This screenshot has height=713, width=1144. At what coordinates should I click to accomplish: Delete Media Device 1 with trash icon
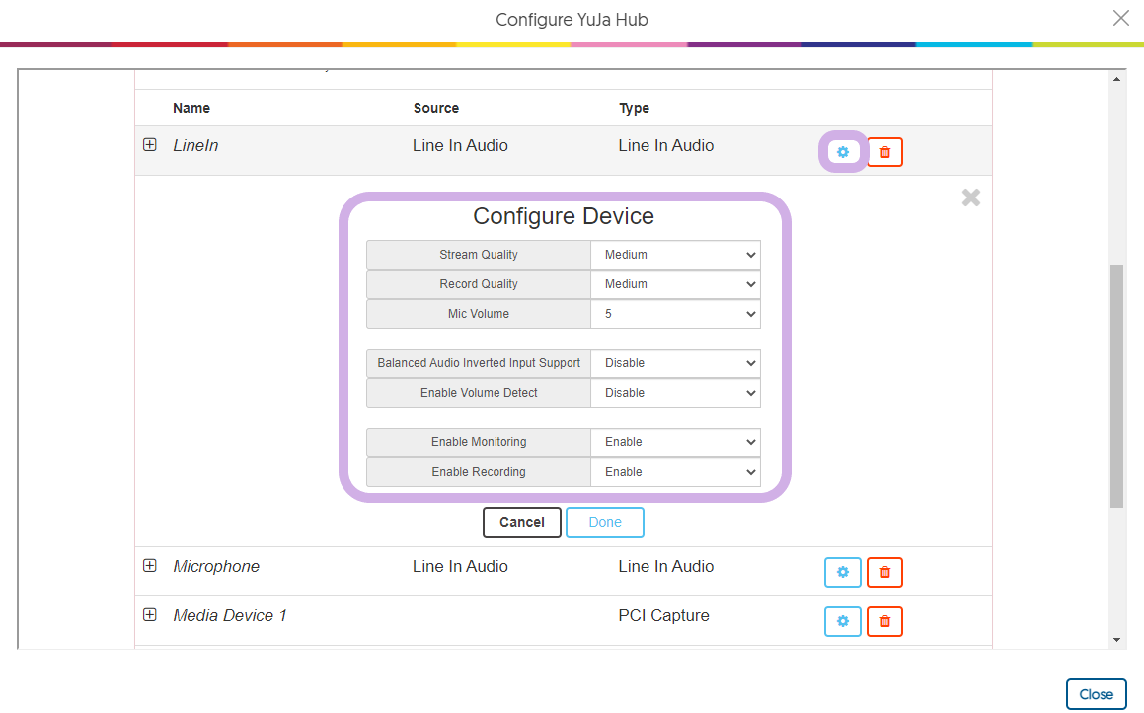click(x=884, y=621)
